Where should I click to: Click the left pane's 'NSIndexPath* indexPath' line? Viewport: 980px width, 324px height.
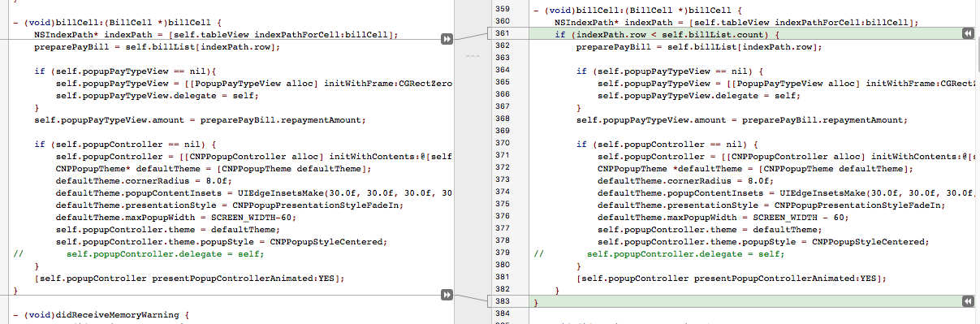click(x=216, y=35)
